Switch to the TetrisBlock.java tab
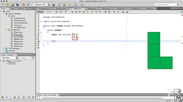 44,8
